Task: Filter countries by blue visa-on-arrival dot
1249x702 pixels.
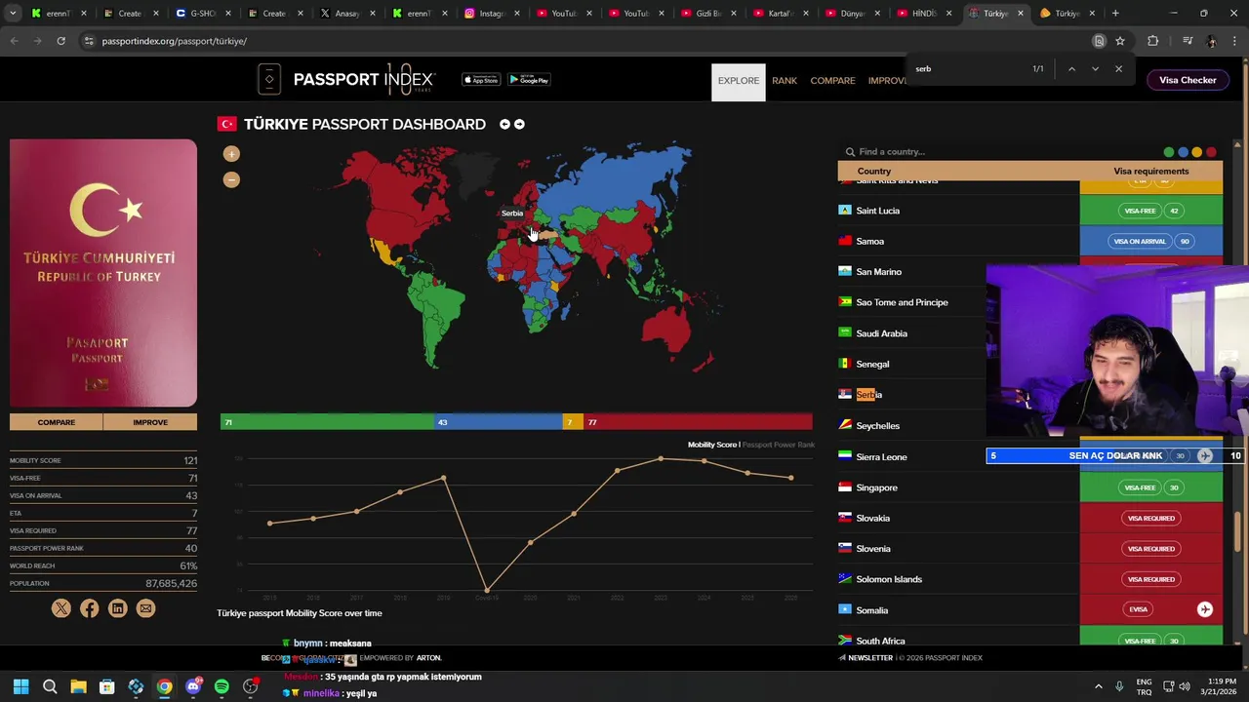Action: pyautogui.click(x=1183, y=152)
